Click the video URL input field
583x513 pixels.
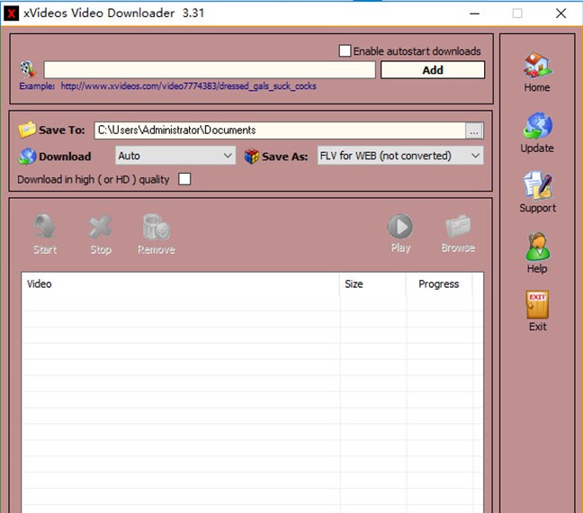(210, 70)
